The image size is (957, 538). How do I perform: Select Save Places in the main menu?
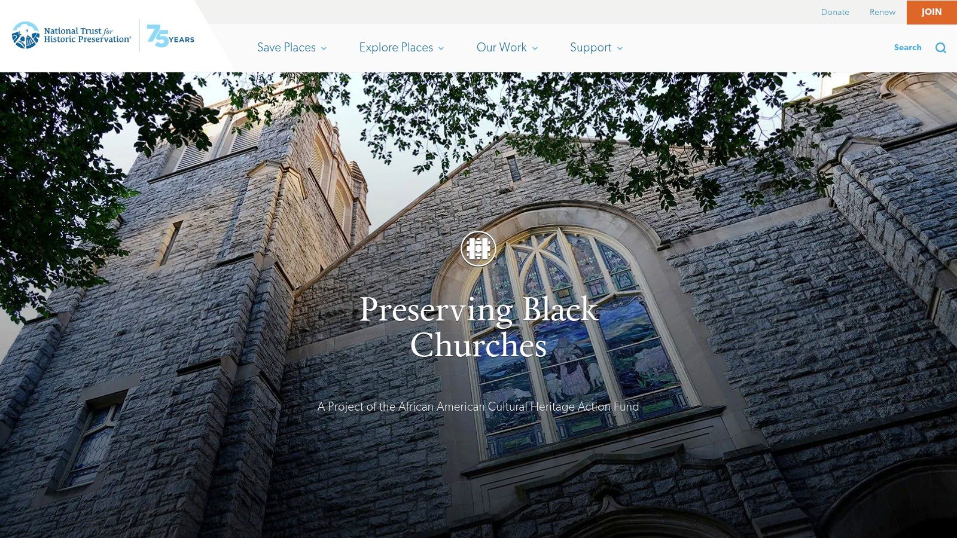286,47
